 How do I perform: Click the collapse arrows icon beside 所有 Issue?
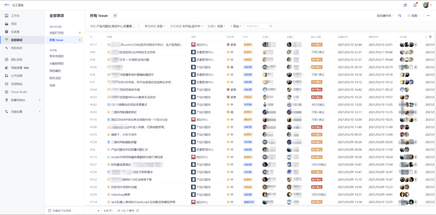[x=115, y=16]
